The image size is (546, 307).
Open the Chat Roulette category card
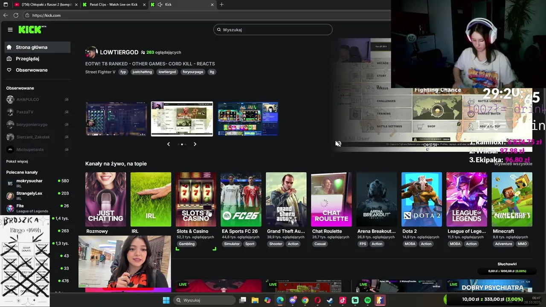[331, 200]
